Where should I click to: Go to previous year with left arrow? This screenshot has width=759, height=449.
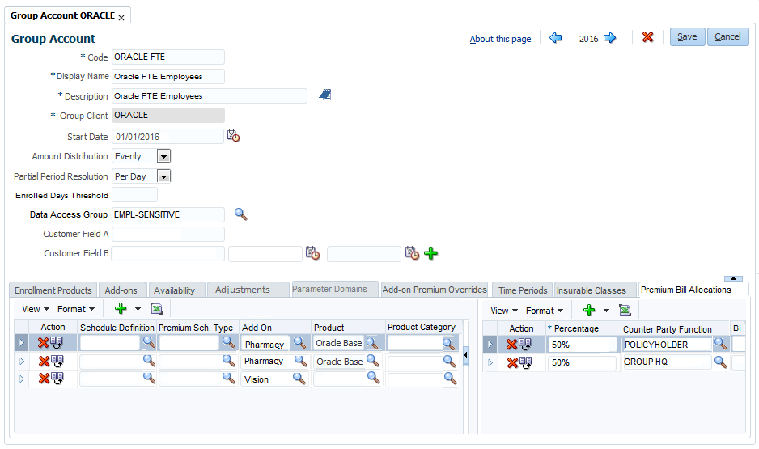[556, 38]
